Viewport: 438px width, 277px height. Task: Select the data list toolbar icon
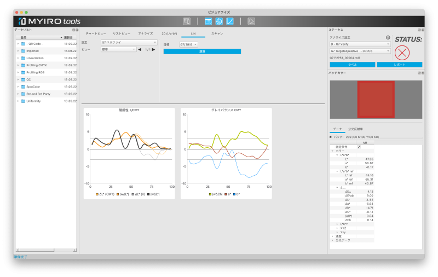(208, 21)
